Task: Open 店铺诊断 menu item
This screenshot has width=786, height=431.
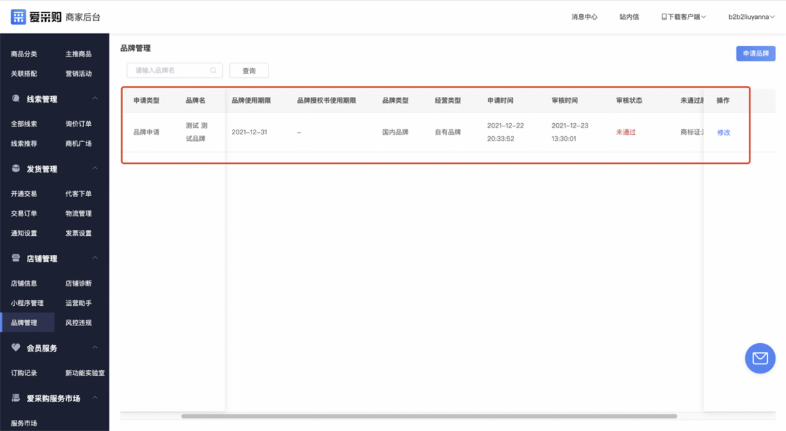Action: tap(79, 284)
